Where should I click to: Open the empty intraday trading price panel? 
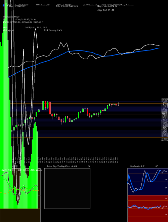[x=67, y=188]
